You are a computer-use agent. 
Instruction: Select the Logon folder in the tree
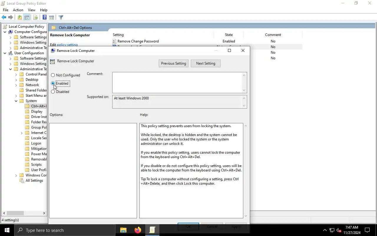pyautogui.click(x=36, y=143)
